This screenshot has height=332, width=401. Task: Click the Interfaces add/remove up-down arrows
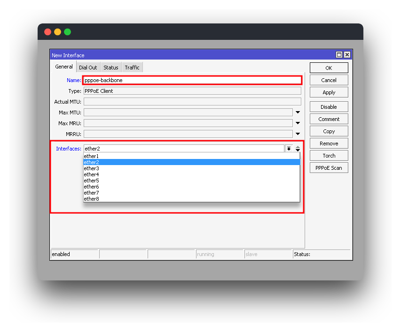click(298, 149)
